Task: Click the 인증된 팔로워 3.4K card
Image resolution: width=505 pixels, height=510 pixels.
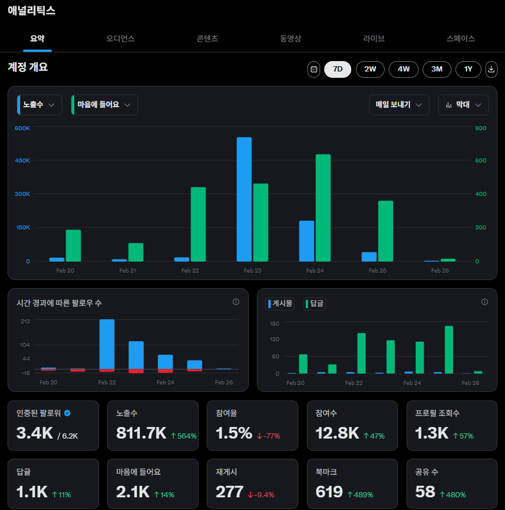Action: (x=54, y=425)
